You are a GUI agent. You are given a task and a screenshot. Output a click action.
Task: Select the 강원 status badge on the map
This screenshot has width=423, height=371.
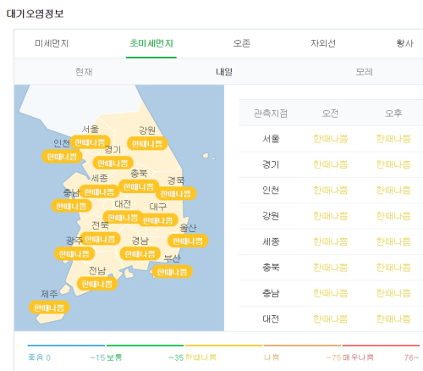tap(147, 144)
